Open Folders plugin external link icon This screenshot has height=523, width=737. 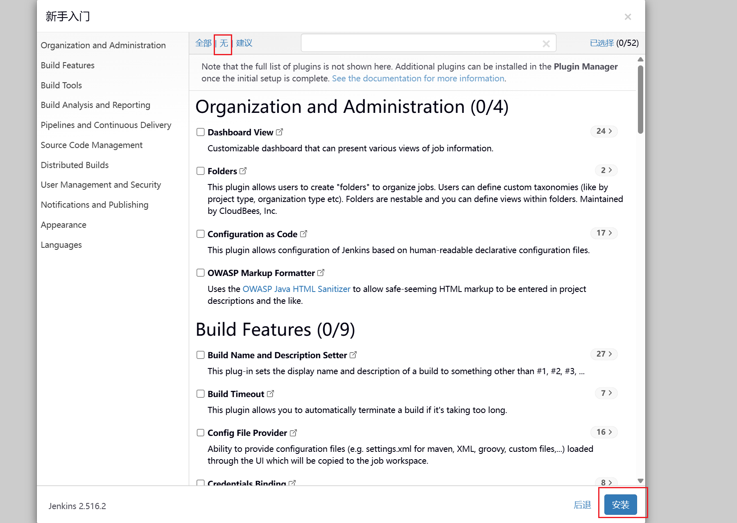point(243,171)
